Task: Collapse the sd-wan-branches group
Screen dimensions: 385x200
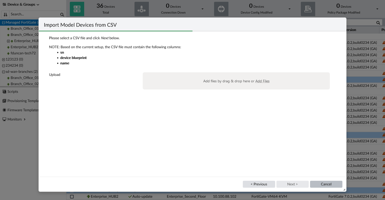Action: point(4,72)
